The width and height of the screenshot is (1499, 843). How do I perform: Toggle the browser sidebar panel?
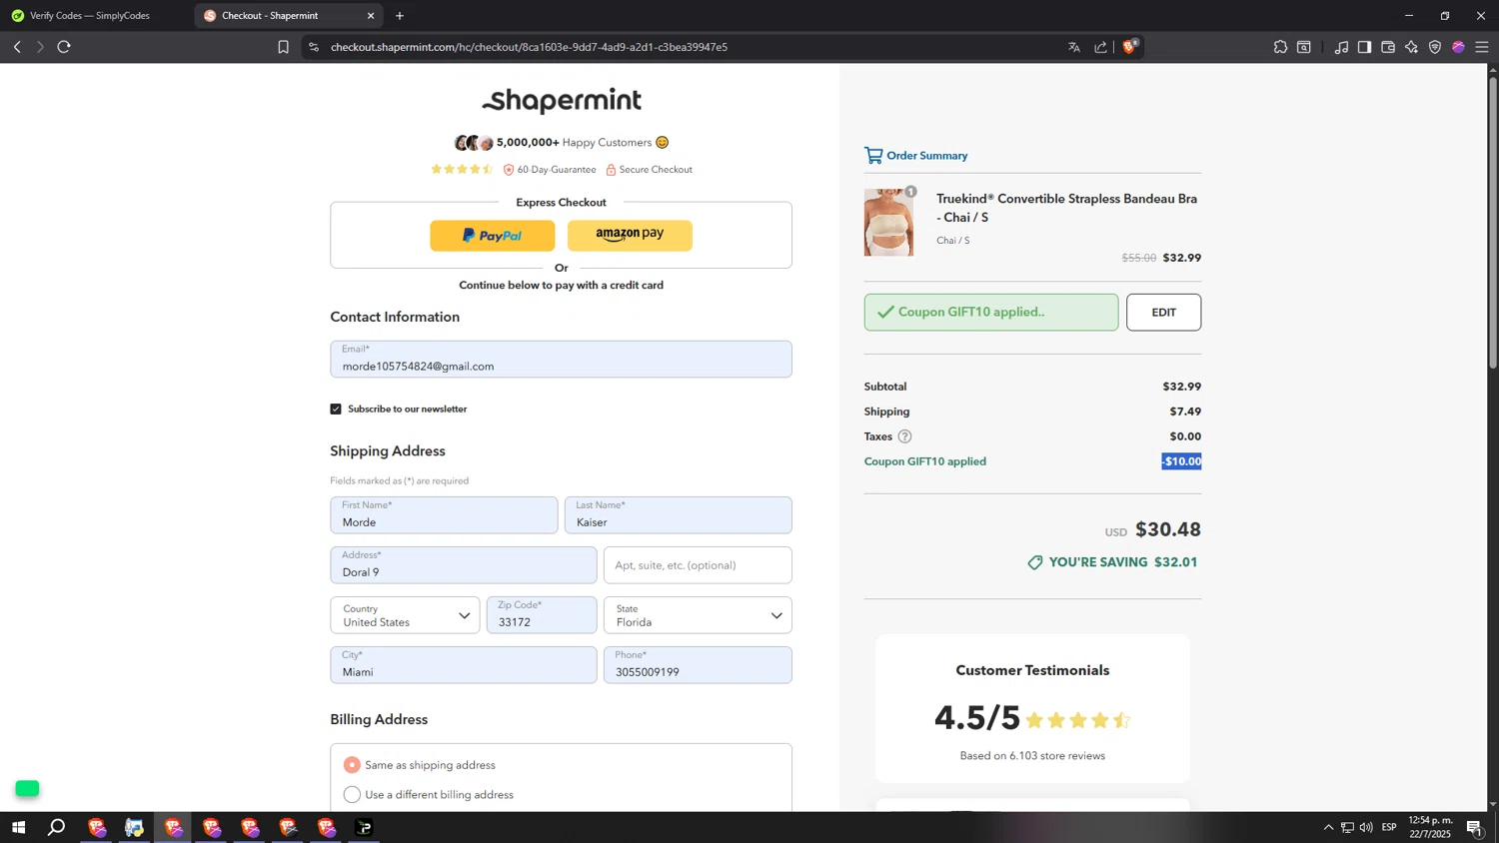[1364, 47]
